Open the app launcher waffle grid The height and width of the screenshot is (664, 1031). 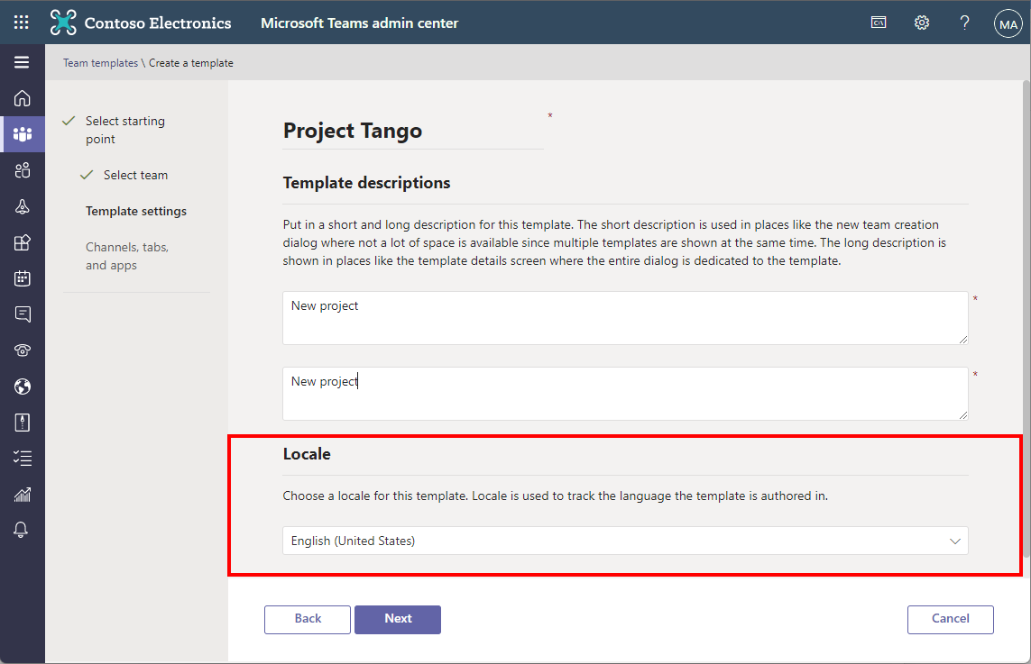(22, 23)
